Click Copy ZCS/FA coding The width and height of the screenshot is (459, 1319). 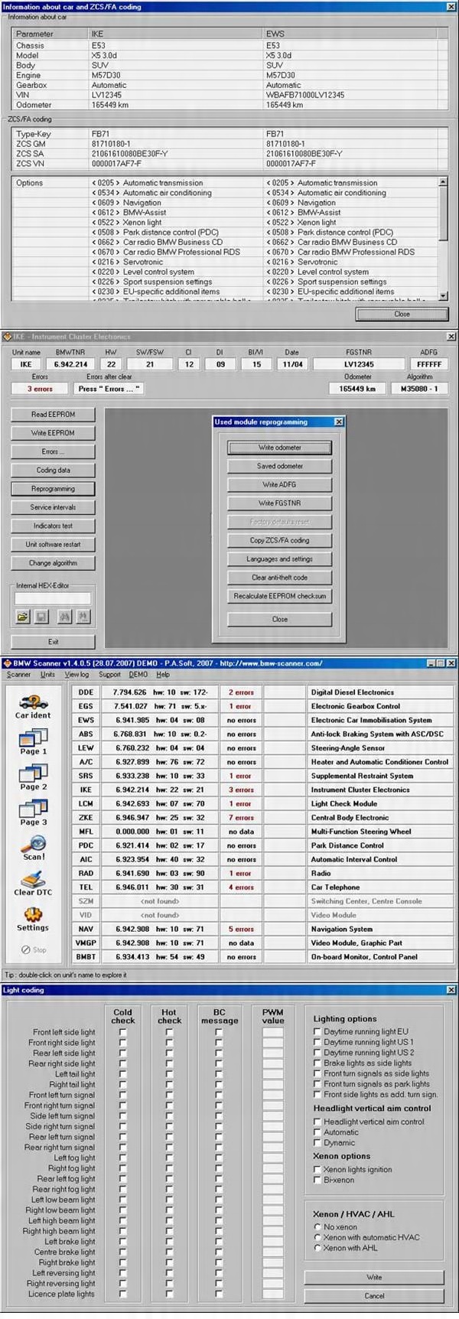(279, 540)
